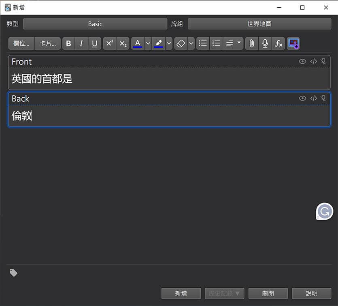Collapse the Back field label
The image size is (338, 306).
click(21, 98)
